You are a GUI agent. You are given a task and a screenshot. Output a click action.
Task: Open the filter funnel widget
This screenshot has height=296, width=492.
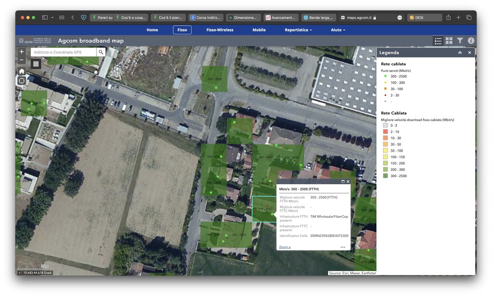(460, 41)
